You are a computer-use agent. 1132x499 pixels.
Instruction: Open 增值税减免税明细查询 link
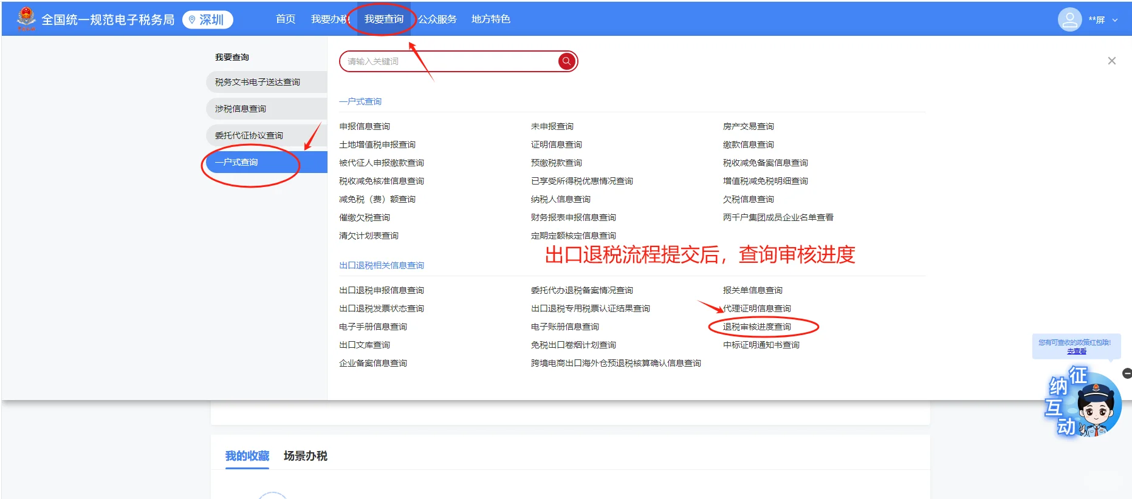point(766,181)
